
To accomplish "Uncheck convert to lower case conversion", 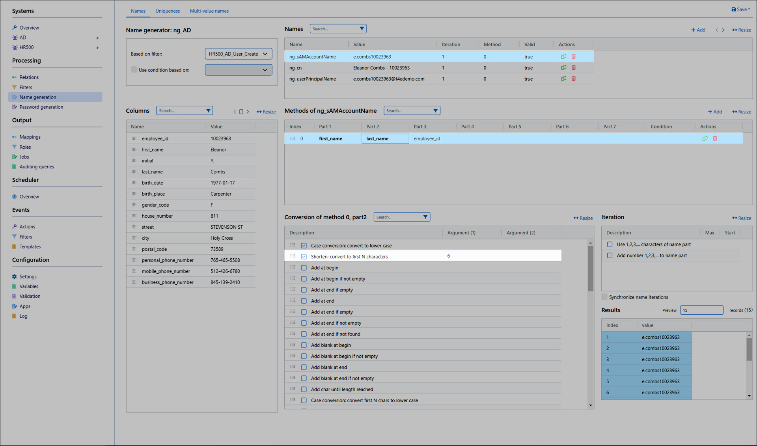I will 304,246.
